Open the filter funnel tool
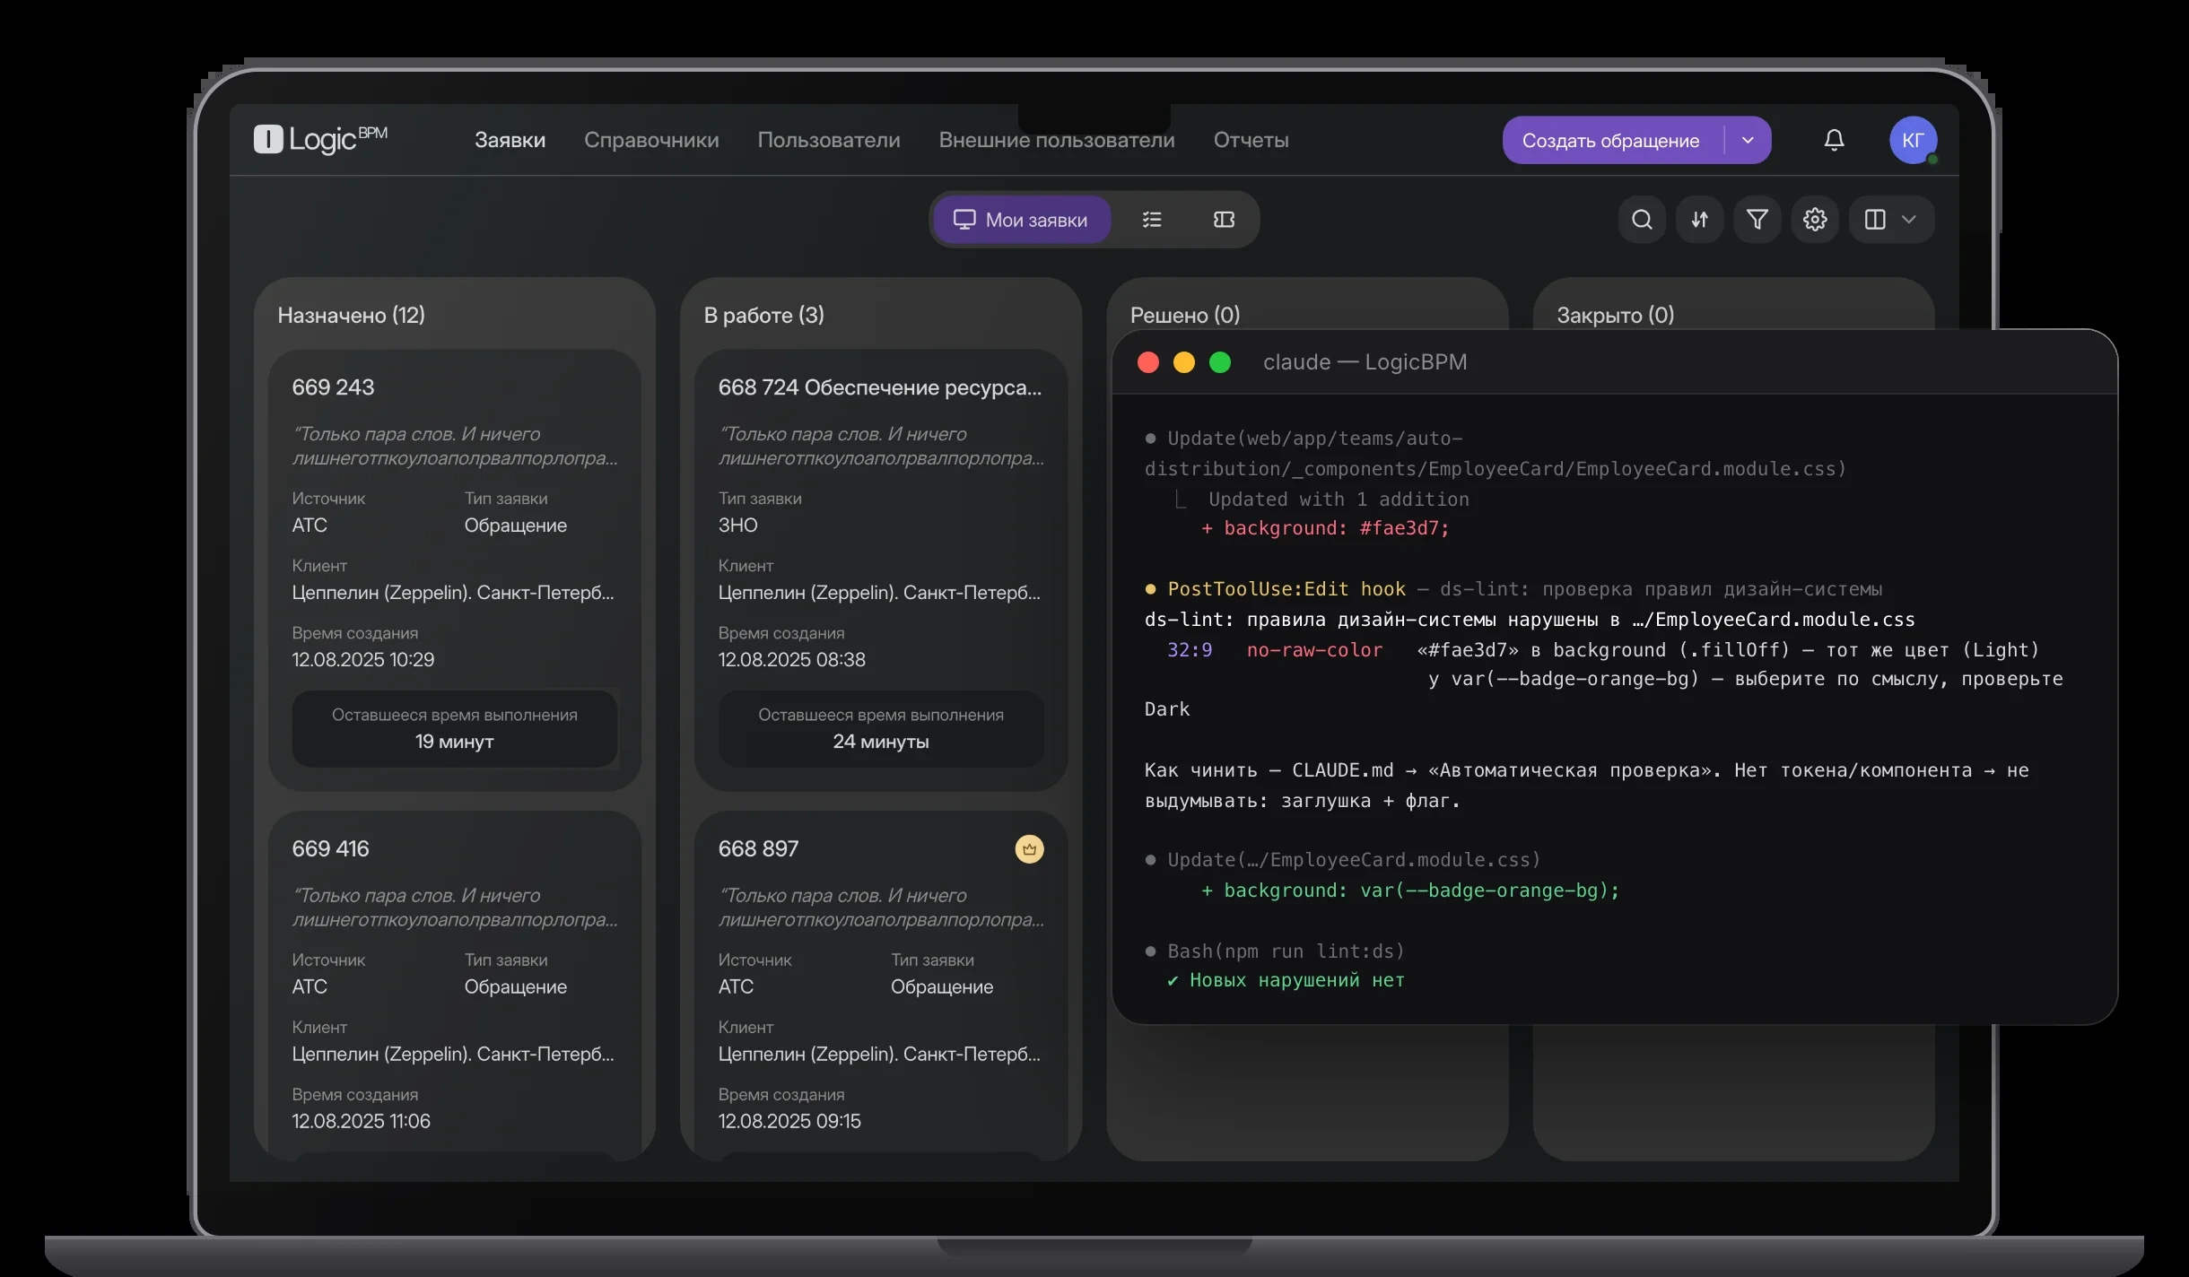Image resolution: width=2189 pixels, height=1277 pixels. pyautogui.click(x=1757, y=220)
